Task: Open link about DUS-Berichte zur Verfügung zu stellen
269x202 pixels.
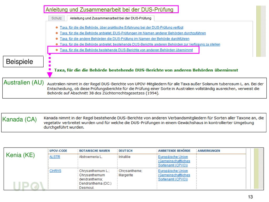Action: click(x=140, y=44)
